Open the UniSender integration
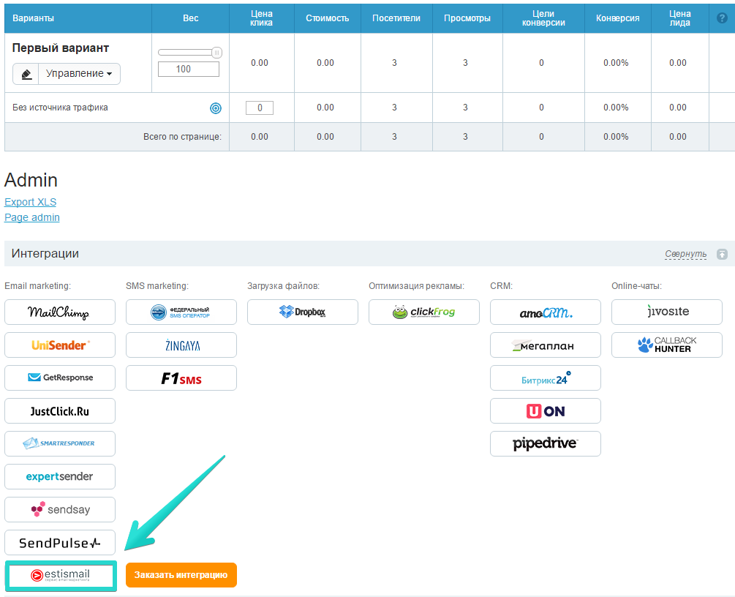 [x=60, y=345]
